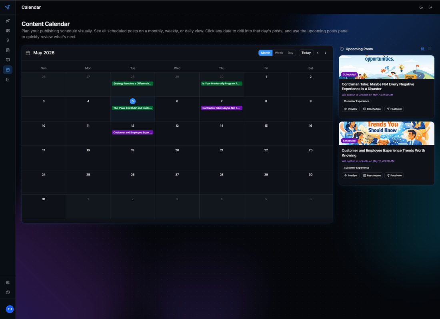
Task: Open the dashboard grid sidebar icon
Action: pos(8,30)
